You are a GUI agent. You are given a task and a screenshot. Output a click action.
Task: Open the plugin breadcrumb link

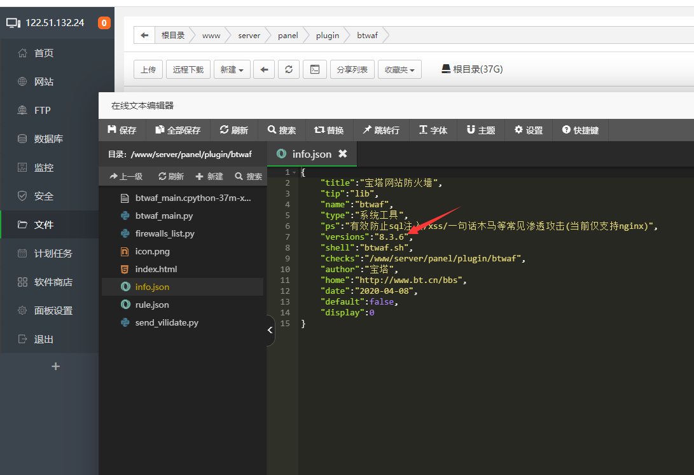[x=327, y=36]
